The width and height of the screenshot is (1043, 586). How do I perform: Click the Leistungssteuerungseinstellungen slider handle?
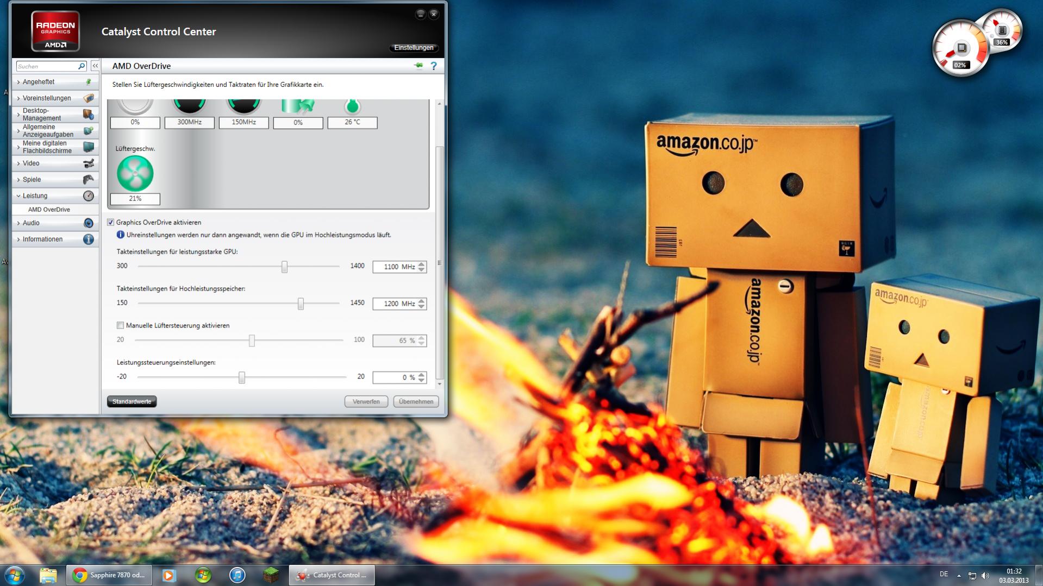tap(242, 377)
